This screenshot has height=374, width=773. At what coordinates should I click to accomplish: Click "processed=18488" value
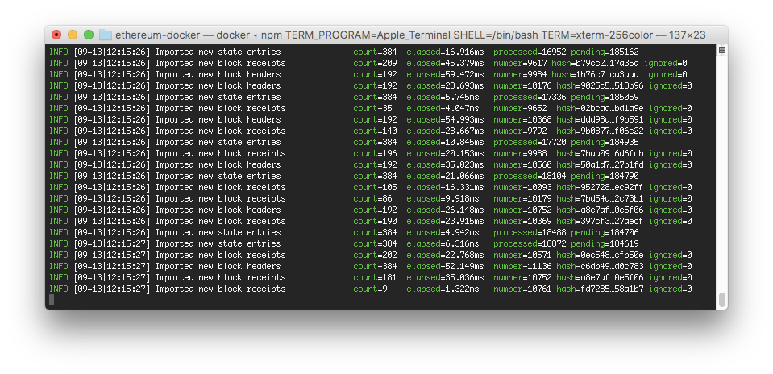530,233
